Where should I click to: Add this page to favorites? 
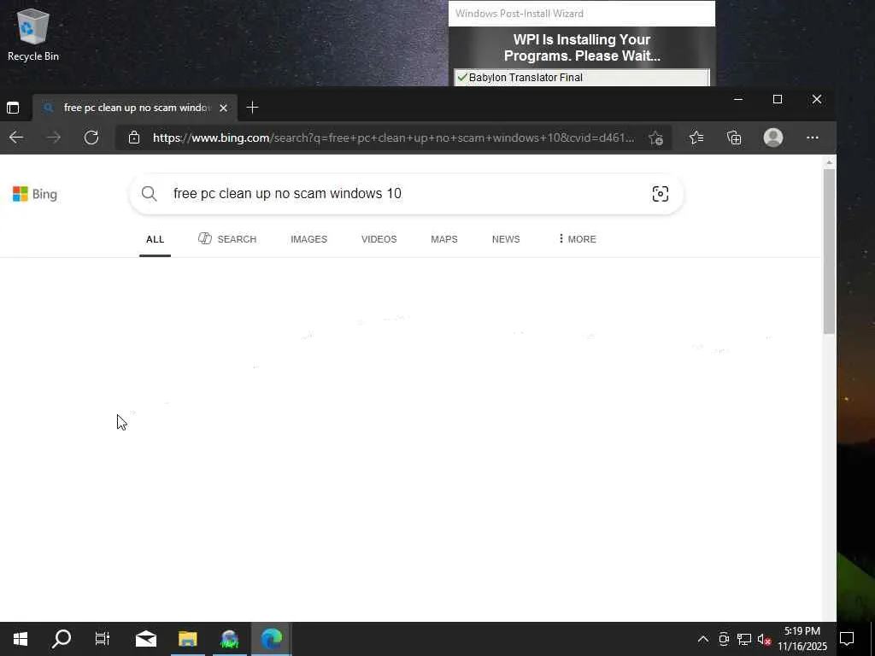655,138
